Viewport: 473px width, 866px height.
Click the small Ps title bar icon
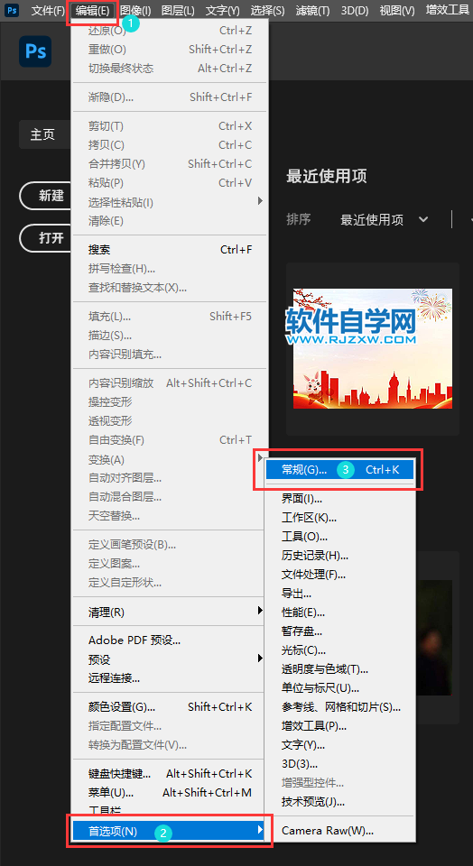(12, 9)
